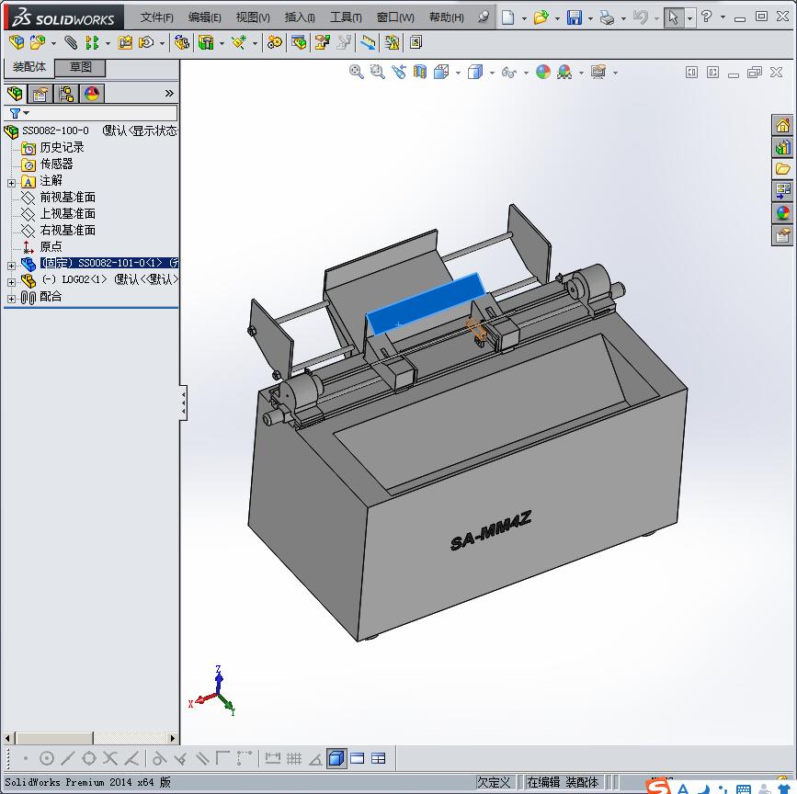Click the View Orientation cube icon
The height and width of the screenshot is (794, 797).
coord(441,72)
